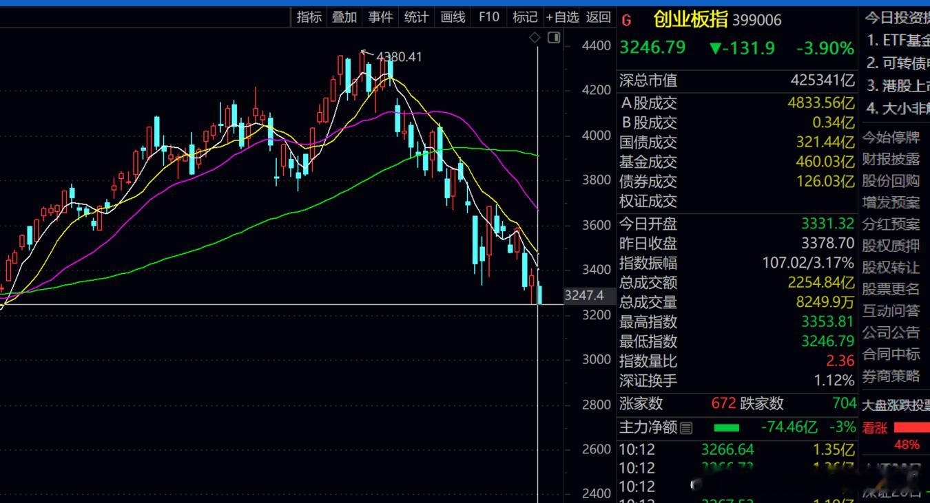Click the 最高指数 value 3353.81
The width and height of the screenshot is (930, 503).
pyautogui.click(x=827, y=322)
